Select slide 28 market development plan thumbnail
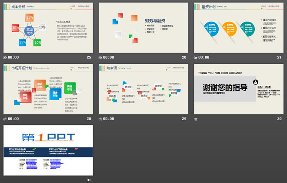Image resolution: width=287 pixels, height=183 pixels. [48, 89]
